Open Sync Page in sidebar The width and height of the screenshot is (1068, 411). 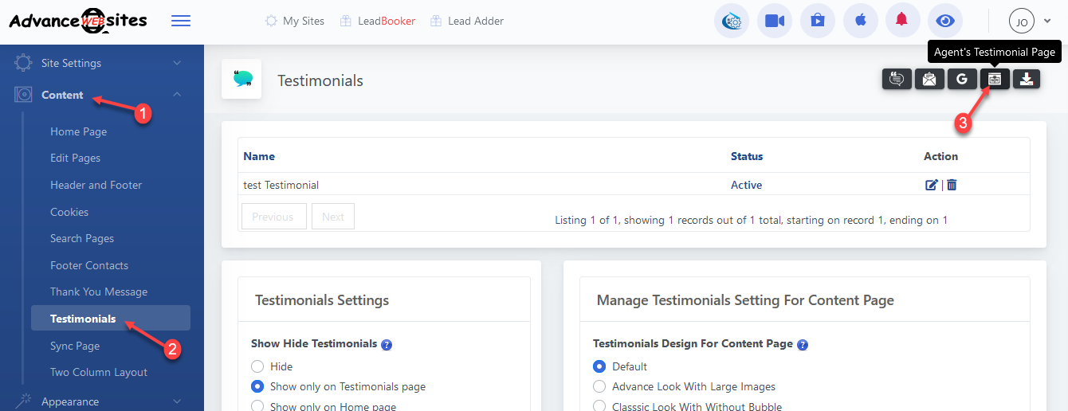click(x=75, y=346)
